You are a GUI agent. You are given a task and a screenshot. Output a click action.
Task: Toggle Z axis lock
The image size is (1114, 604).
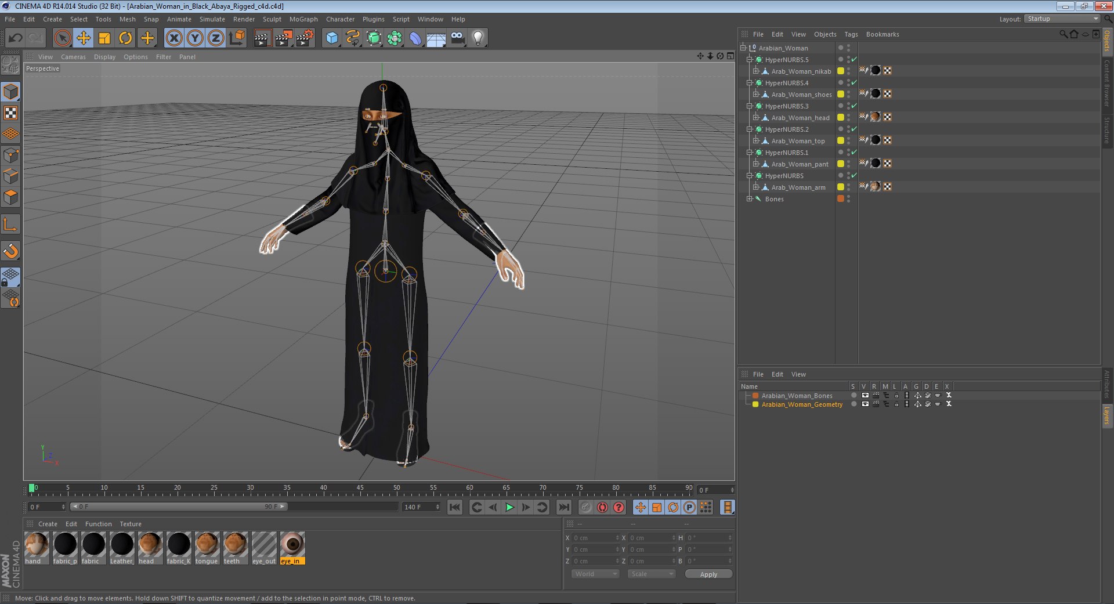[216, 38]
